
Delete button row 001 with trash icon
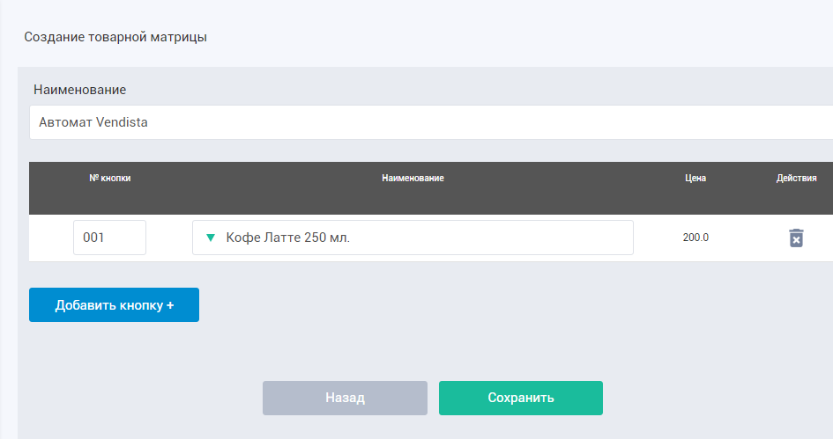(796, 238)
